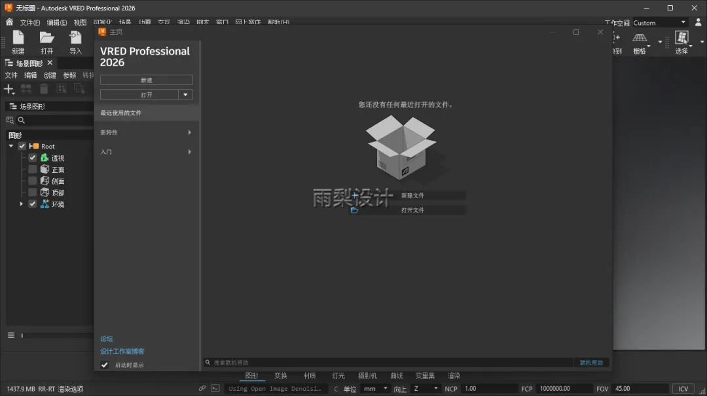Click the NCP value field

click(x=490, y=388)
